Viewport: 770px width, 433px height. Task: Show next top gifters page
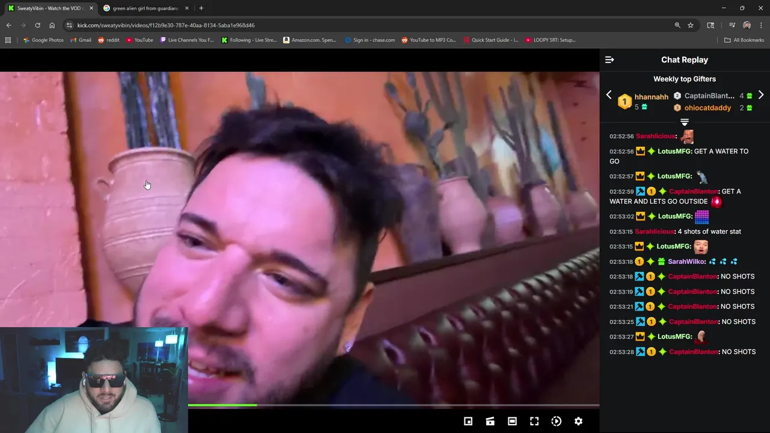tap(761, 95)
